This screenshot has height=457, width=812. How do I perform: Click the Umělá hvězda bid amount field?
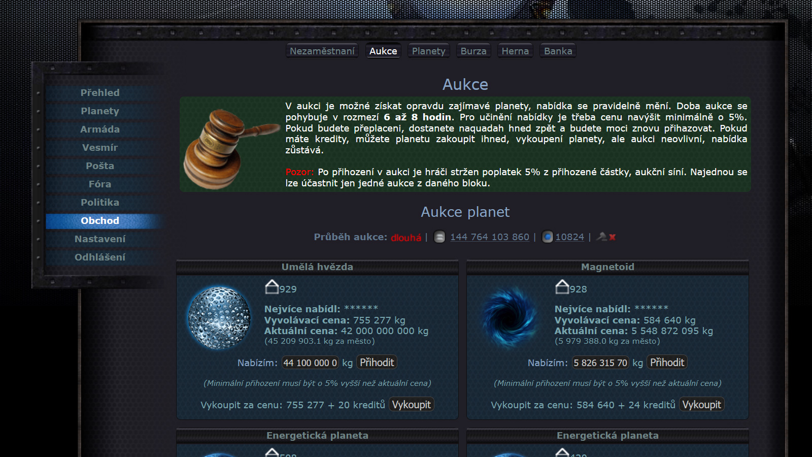point(310,363)
